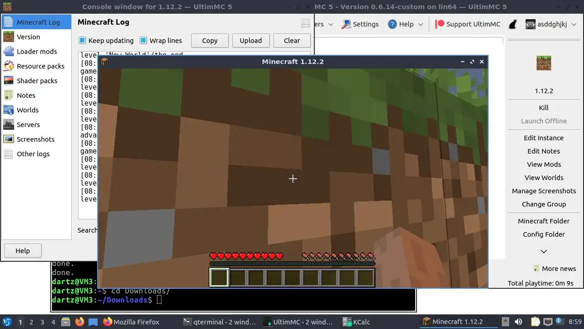The height and width of the screenshot is (329, 584).
Task: Click the Patreon logo icon
Action: [440, 24]
